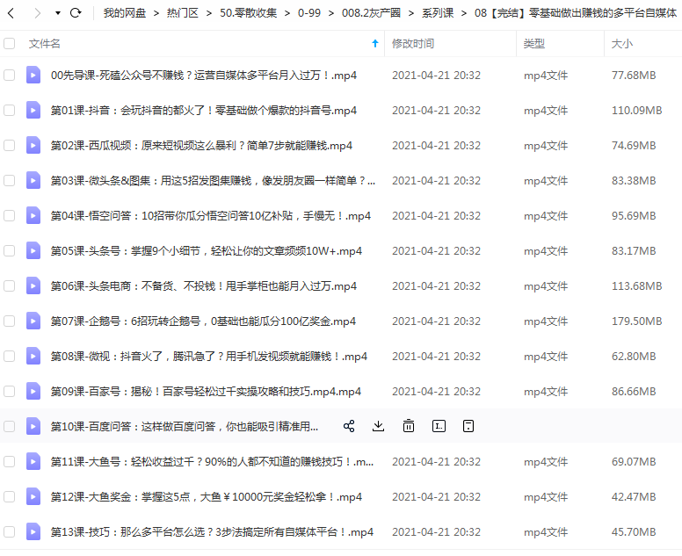Share the 第10课-百度问答 file

tap(349, 426)
